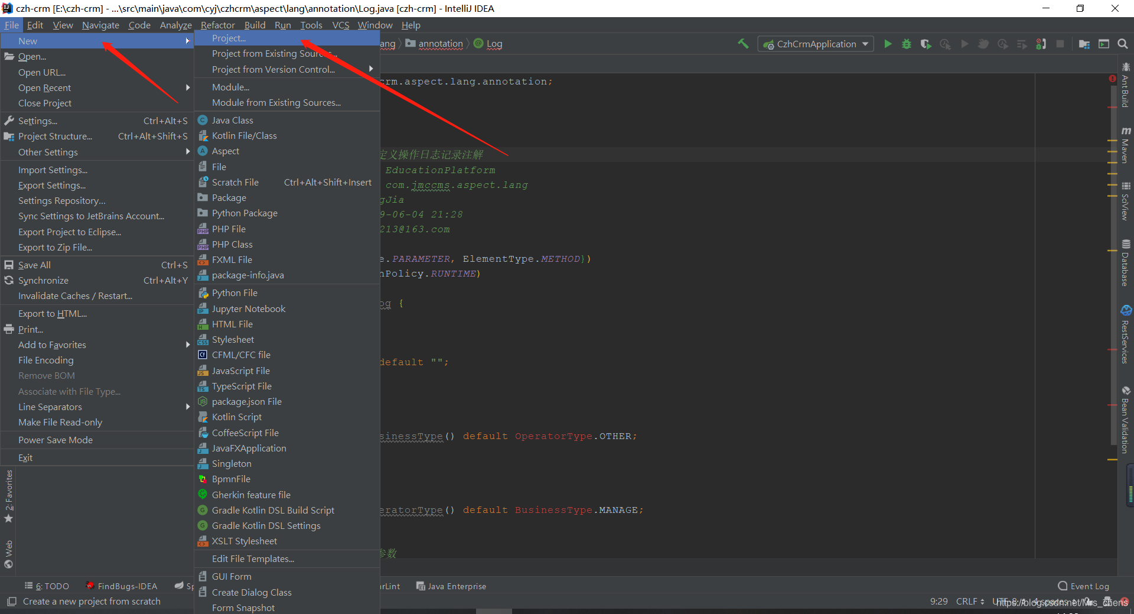Open the Edit menu
The height and width of the screenshot is (614, 1134).
[x=35, y=25]
